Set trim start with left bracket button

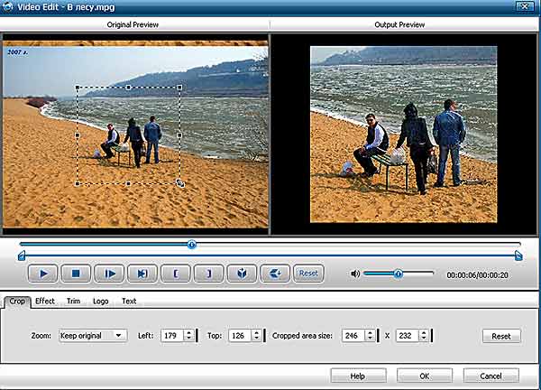[176, 273]
